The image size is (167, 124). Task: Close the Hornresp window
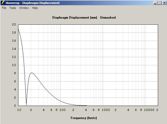pos(164,3)
